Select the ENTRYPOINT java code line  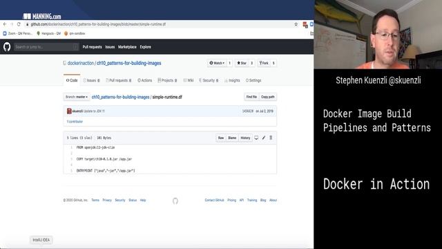106,171
